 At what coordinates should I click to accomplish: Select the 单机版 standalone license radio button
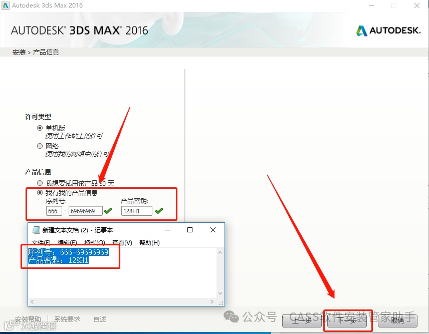[40, 128]
